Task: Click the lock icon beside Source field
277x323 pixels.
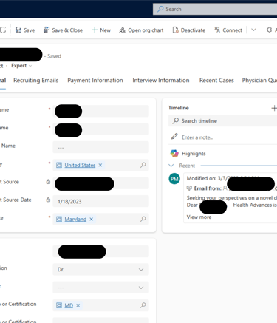Action: [48, 182]
